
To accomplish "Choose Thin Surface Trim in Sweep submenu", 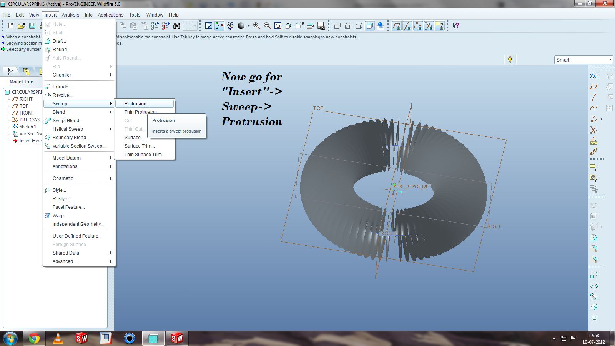I will click(145, 155).
